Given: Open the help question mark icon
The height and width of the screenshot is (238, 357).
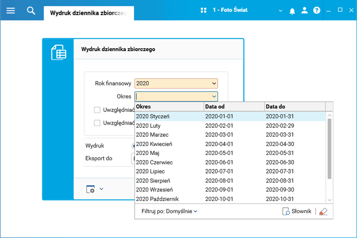Looking at the screenshot, I should (x=317, y=10).
